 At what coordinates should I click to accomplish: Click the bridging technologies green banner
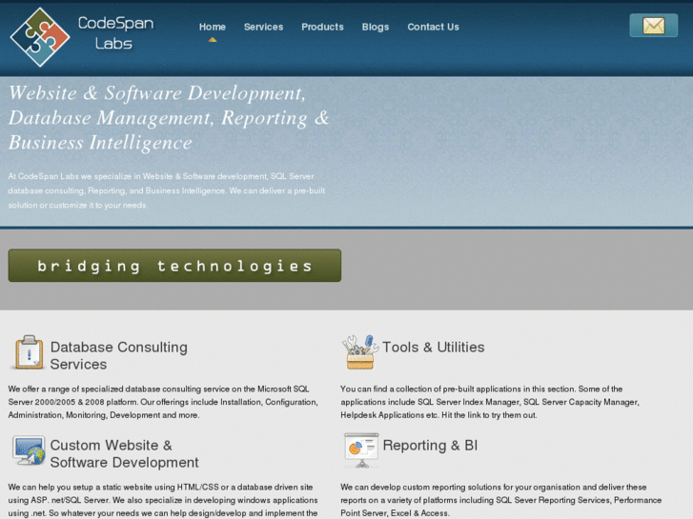click(x=174, y=266)
